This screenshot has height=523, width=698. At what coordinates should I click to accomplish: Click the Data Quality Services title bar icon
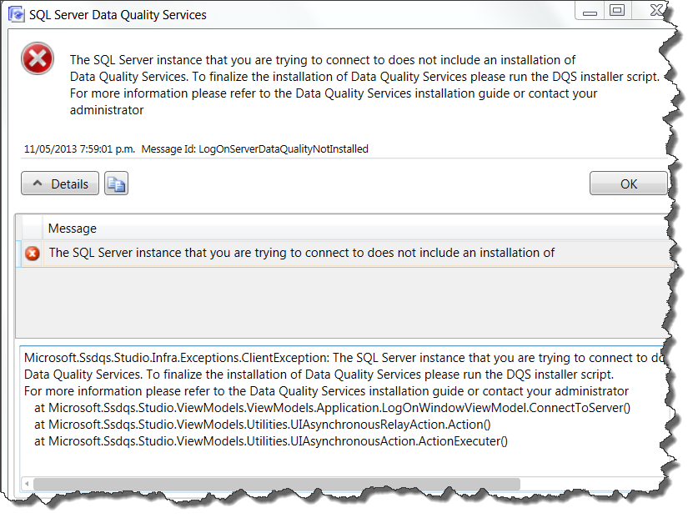pos(15,15)
